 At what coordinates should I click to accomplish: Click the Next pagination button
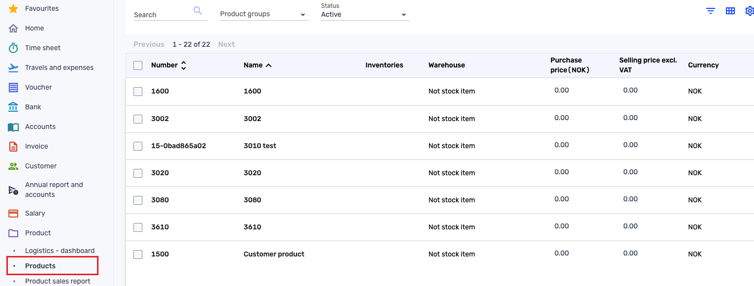click(x=226, y=44)
